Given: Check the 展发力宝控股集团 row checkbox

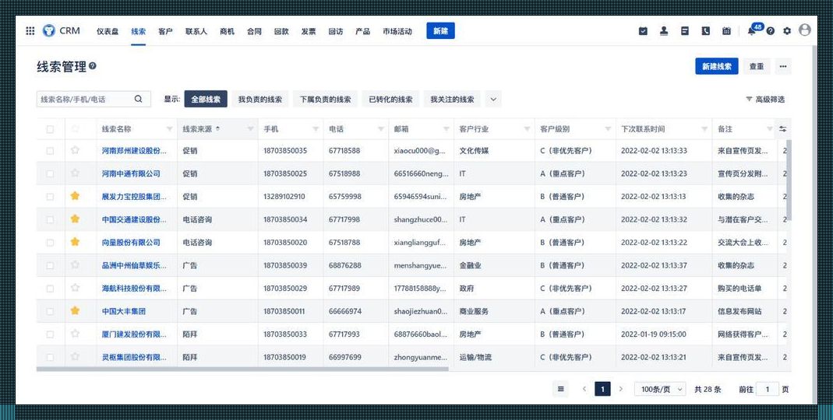Looking at the screenshot, I should [50, 197].
